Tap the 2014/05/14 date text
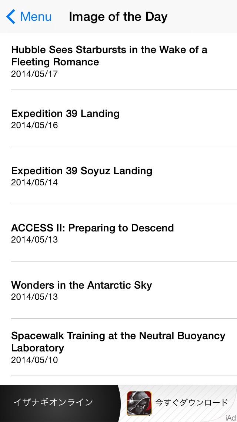 [34, 182]
